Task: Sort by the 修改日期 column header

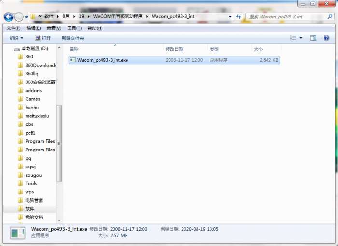Action: (x=174, y=49)
